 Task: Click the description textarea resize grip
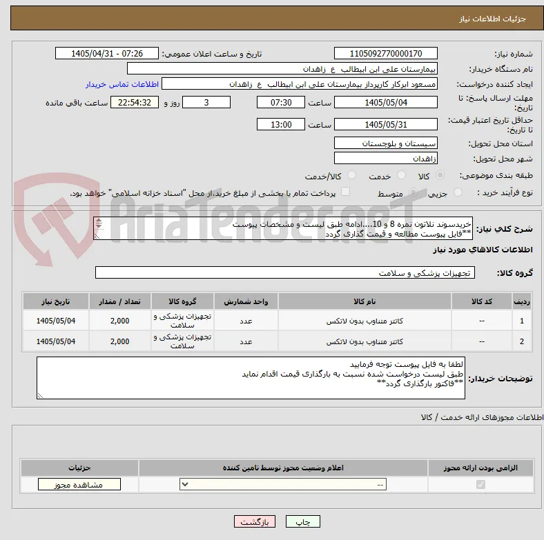(97, 237)
